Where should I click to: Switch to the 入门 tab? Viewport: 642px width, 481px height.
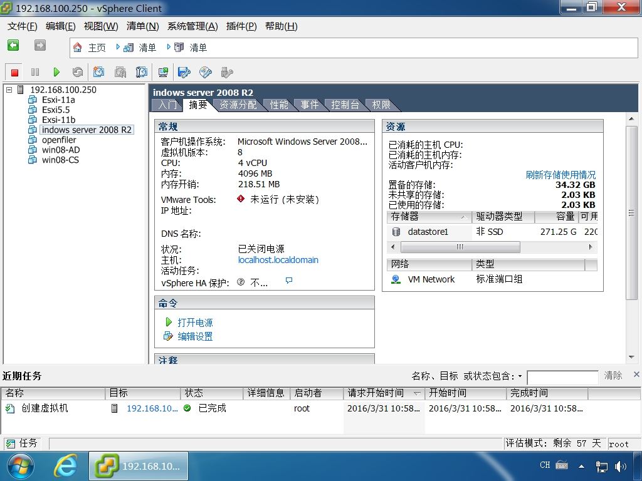(x=167, y=105)
